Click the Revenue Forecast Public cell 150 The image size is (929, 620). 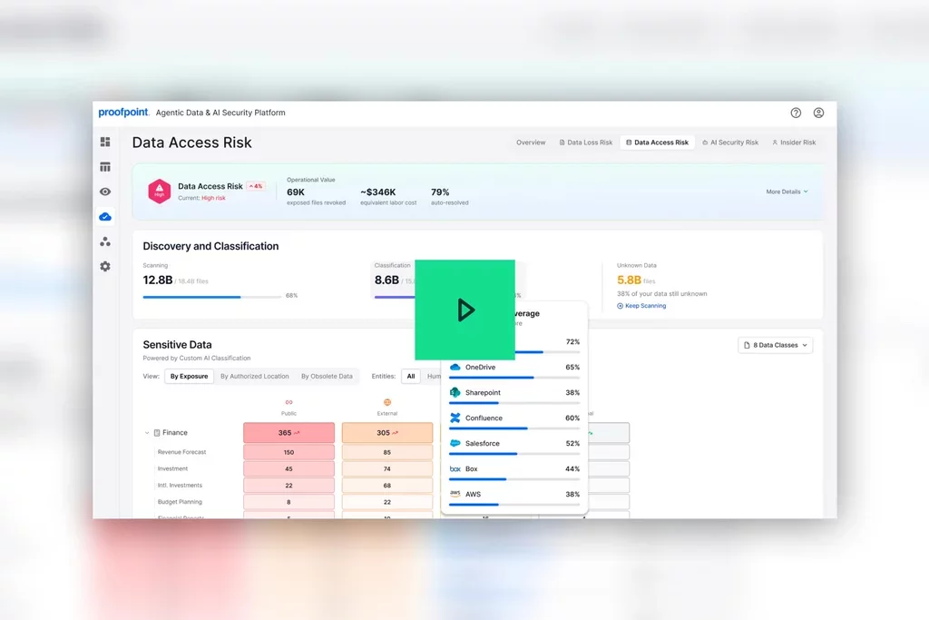click(288, 452)
